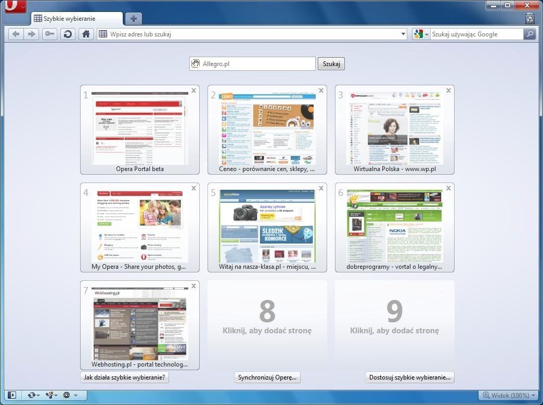The width and height of the screenshot is (543, 405).
Task: Remove the Webhosting.pl speed dial
Action: pos(193,286)
